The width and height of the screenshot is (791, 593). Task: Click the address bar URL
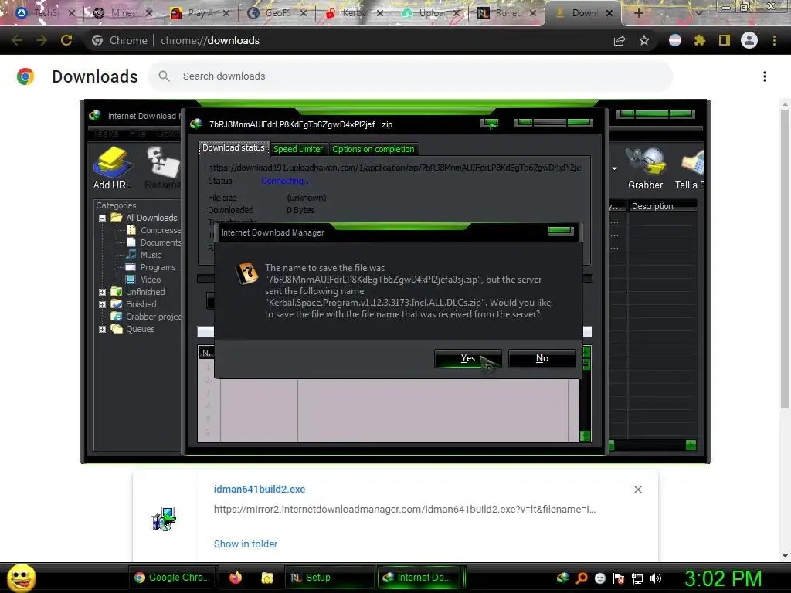coord(210,40)
